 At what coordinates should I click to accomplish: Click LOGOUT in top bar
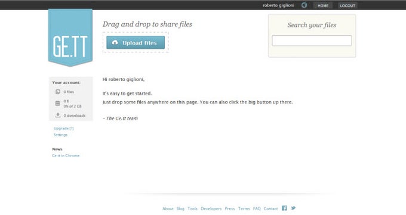(347, 5)
